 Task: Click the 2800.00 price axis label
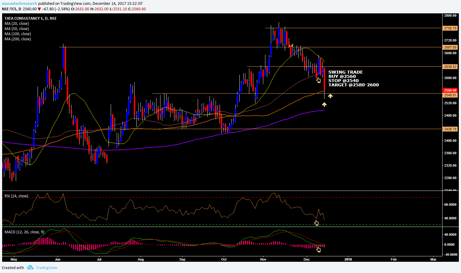pyautogui.click(x=450, y=15)
